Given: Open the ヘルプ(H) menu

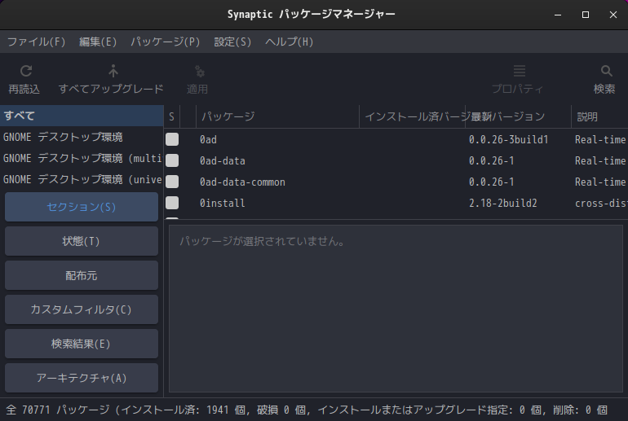Looking at the screenshot, I should pyautogui.click(x=289, y=42).
